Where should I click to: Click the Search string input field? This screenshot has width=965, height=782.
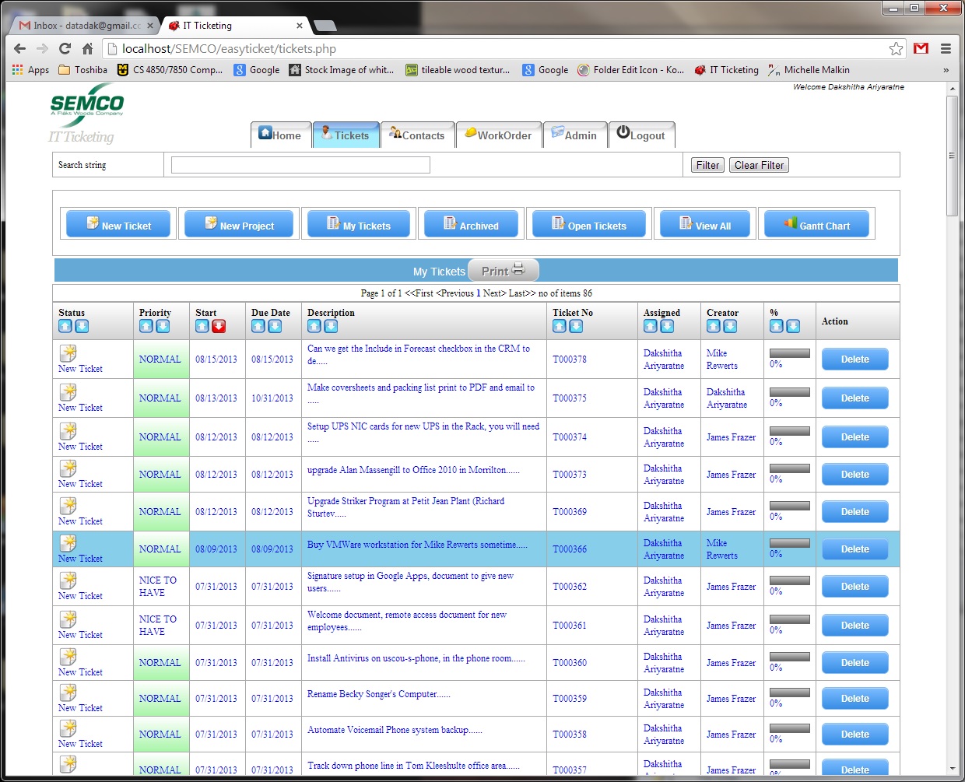(300, 165)
